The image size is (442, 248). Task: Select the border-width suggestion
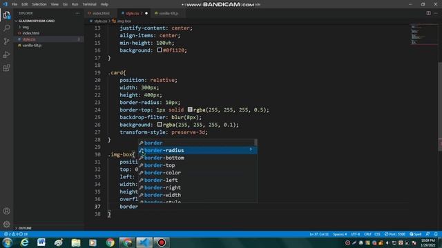coord(198,195)
